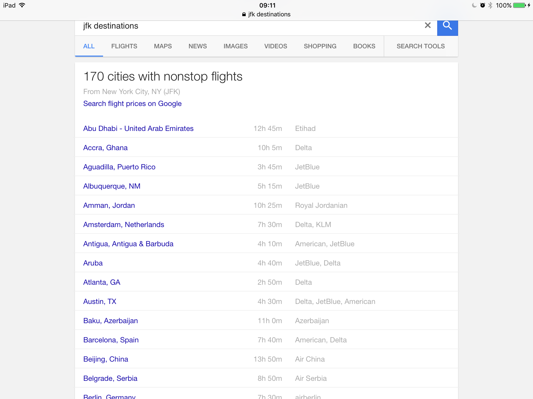Screen dimensions: 533x399
Task: Expand the Search Tools options
Action: click(x=421, y=46)
